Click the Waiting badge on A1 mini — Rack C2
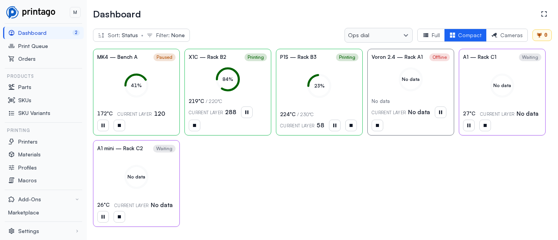This screenshot has width=558, height=240. (164, 149)
